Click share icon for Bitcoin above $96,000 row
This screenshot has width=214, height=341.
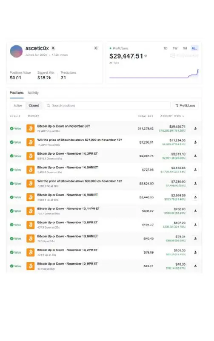click(x=195, y=183)
